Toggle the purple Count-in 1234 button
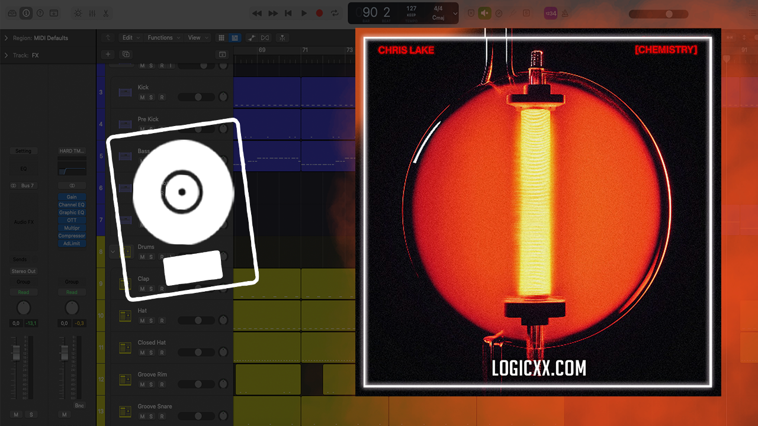This screenshot has height=426, width=758. pos(550,13)
